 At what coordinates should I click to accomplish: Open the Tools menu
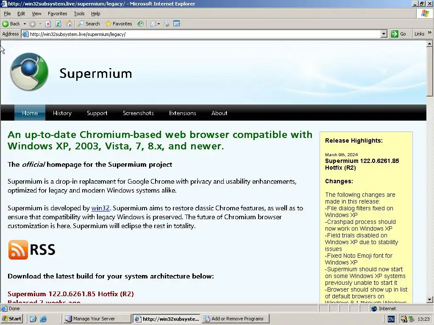pos(79,14)
